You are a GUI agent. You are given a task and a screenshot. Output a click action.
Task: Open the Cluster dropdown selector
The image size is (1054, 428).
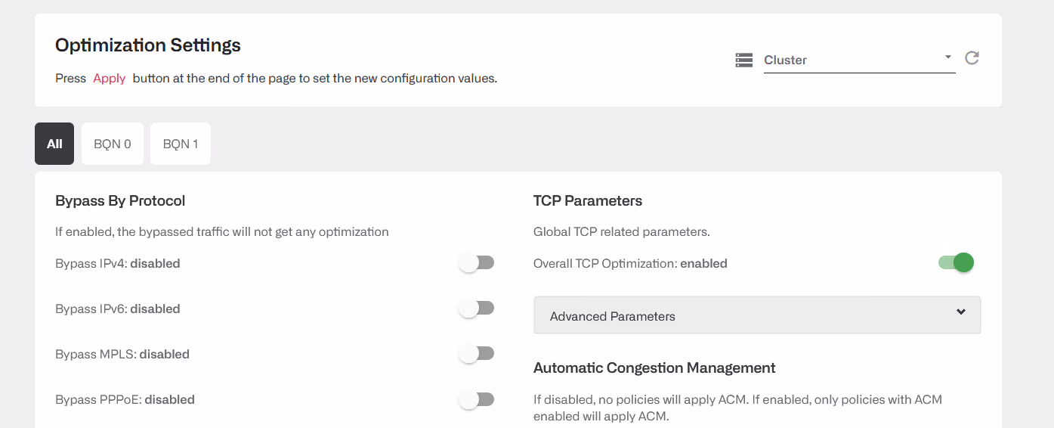859,60
